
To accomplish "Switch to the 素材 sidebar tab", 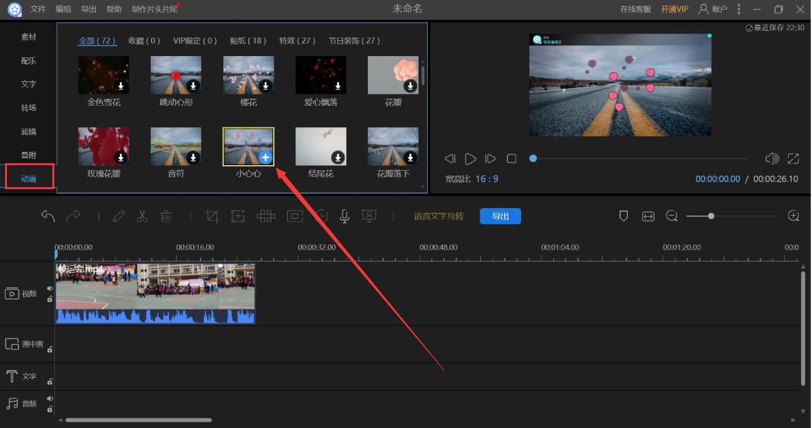I will point(29,37).
